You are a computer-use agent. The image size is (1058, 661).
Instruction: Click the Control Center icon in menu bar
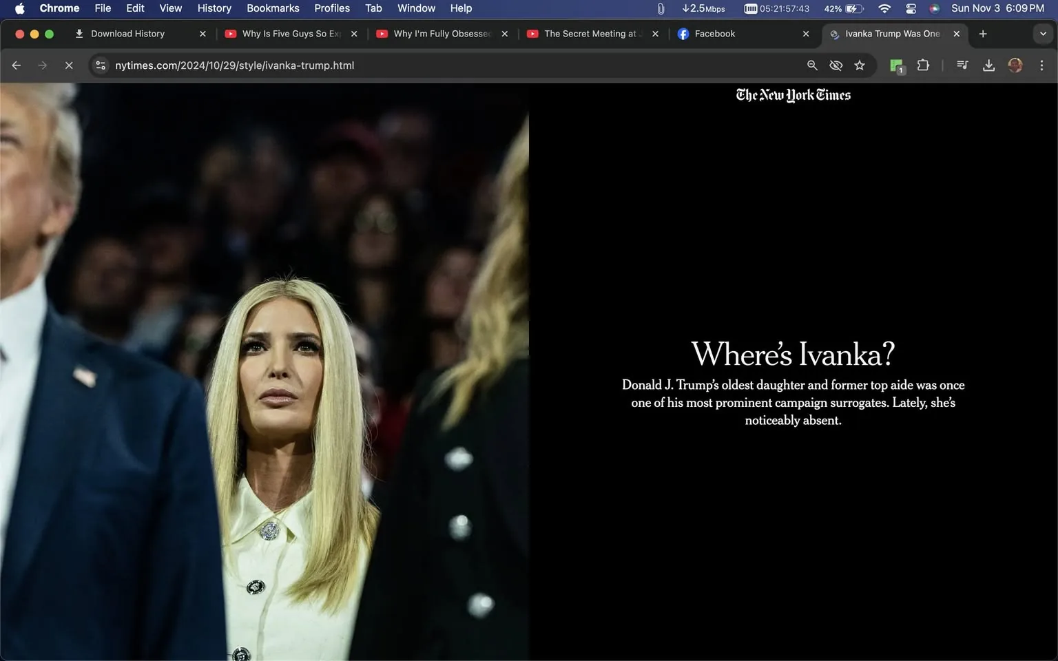[911, 8]
